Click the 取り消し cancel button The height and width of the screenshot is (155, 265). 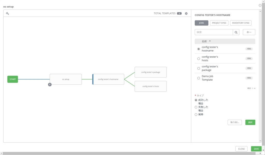(x=234, y=122)
